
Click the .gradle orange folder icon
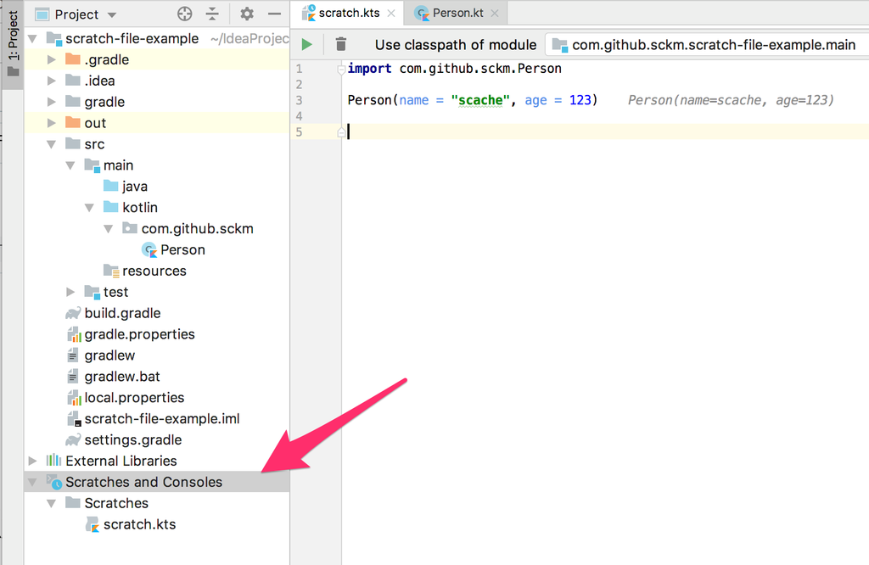pyautogui.click(x=73, y=59)
